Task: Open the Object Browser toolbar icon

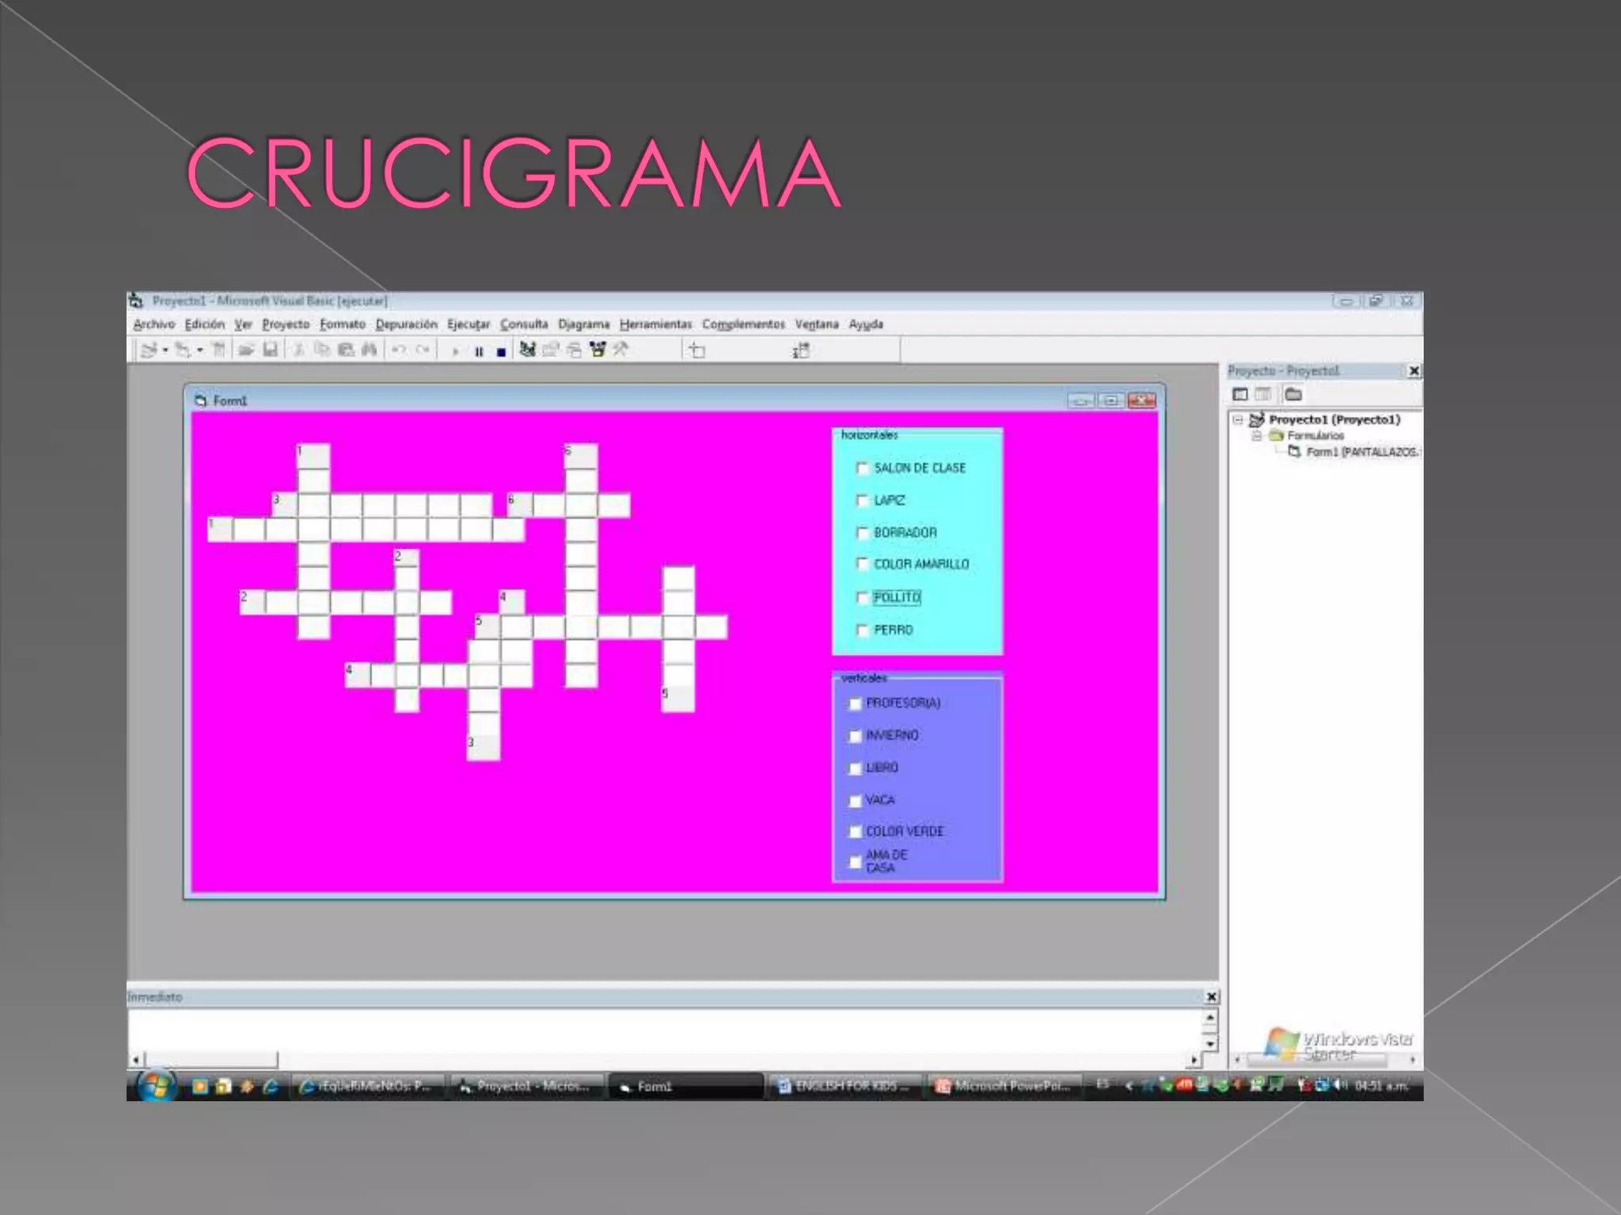Action: [598, 350]
